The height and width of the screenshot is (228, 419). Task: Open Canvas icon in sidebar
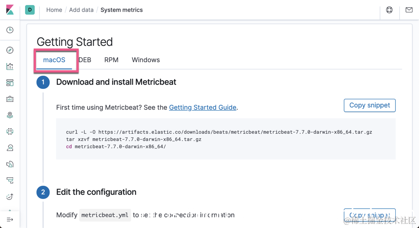point(10,99)
